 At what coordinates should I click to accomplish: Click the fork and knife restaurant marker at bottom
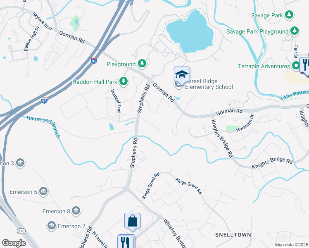click(x=126, y=242)
